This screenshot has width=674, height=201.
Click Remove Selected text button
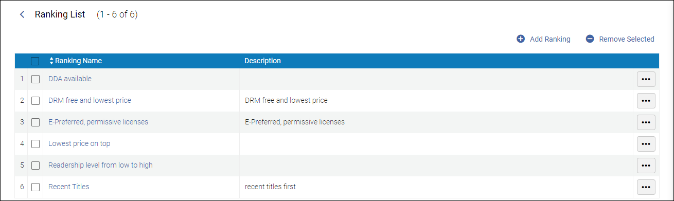pos(627,39)
